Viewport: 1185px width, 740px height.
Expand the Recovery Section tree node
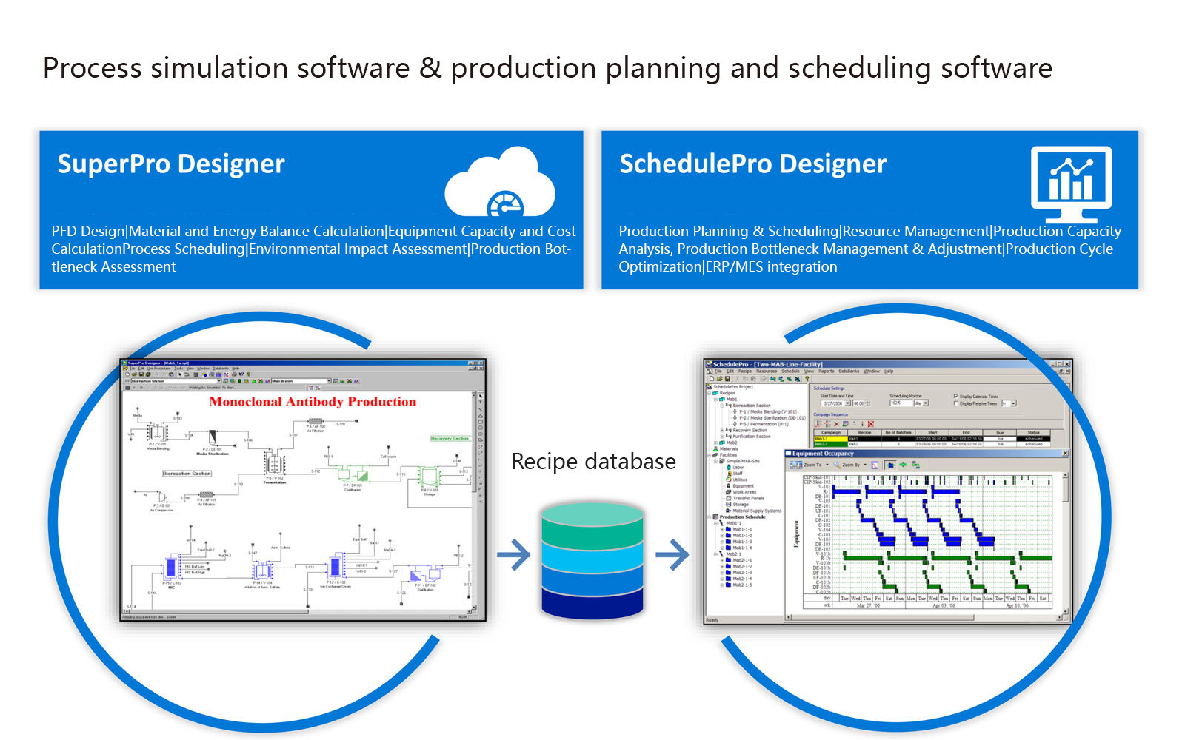[x=722, y=431]
